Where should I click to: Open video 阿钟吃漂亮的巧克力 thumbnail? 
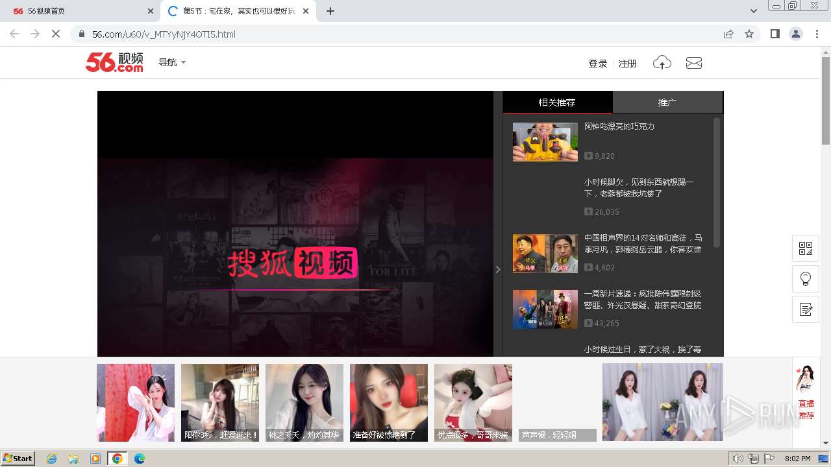click(545, 142)
